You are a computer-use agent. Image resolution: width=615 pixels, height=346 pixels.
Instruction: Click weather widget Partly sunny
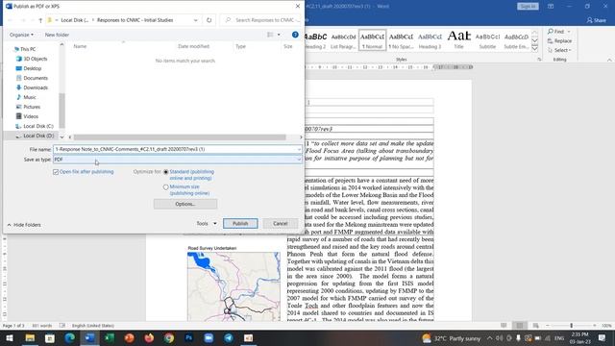pyautogui.click(x=451, y=338)
